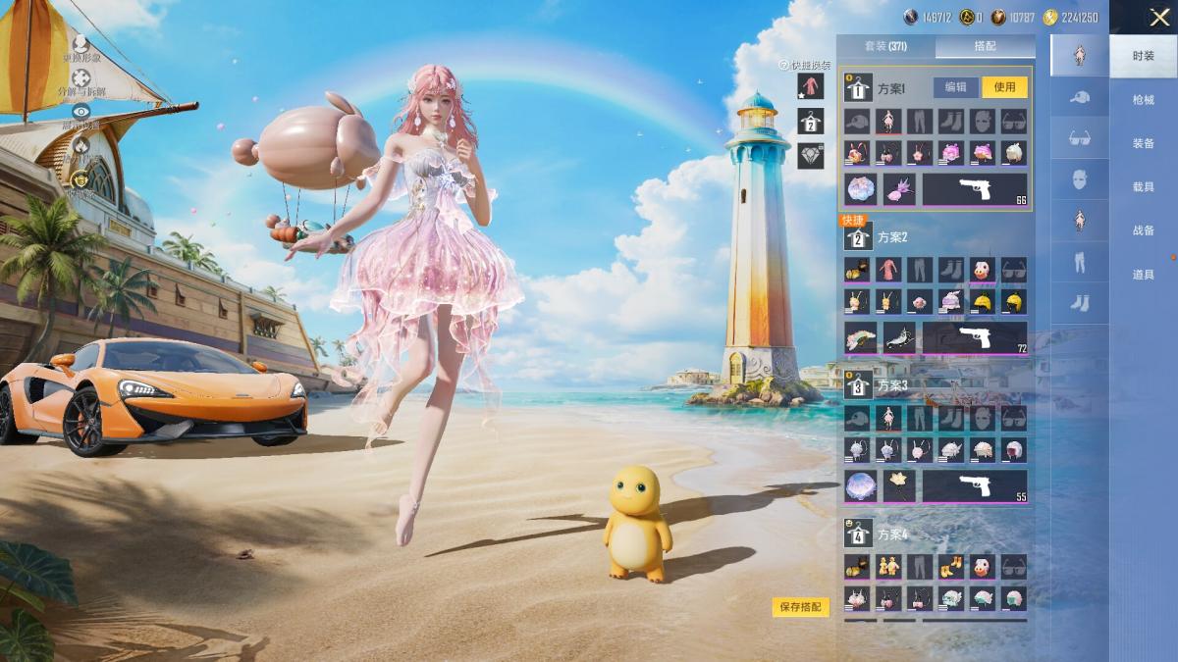Select the 快捷换装 starred outfit preset icon
Viewport: 1178px width, 662px height.
pos(811,85)
